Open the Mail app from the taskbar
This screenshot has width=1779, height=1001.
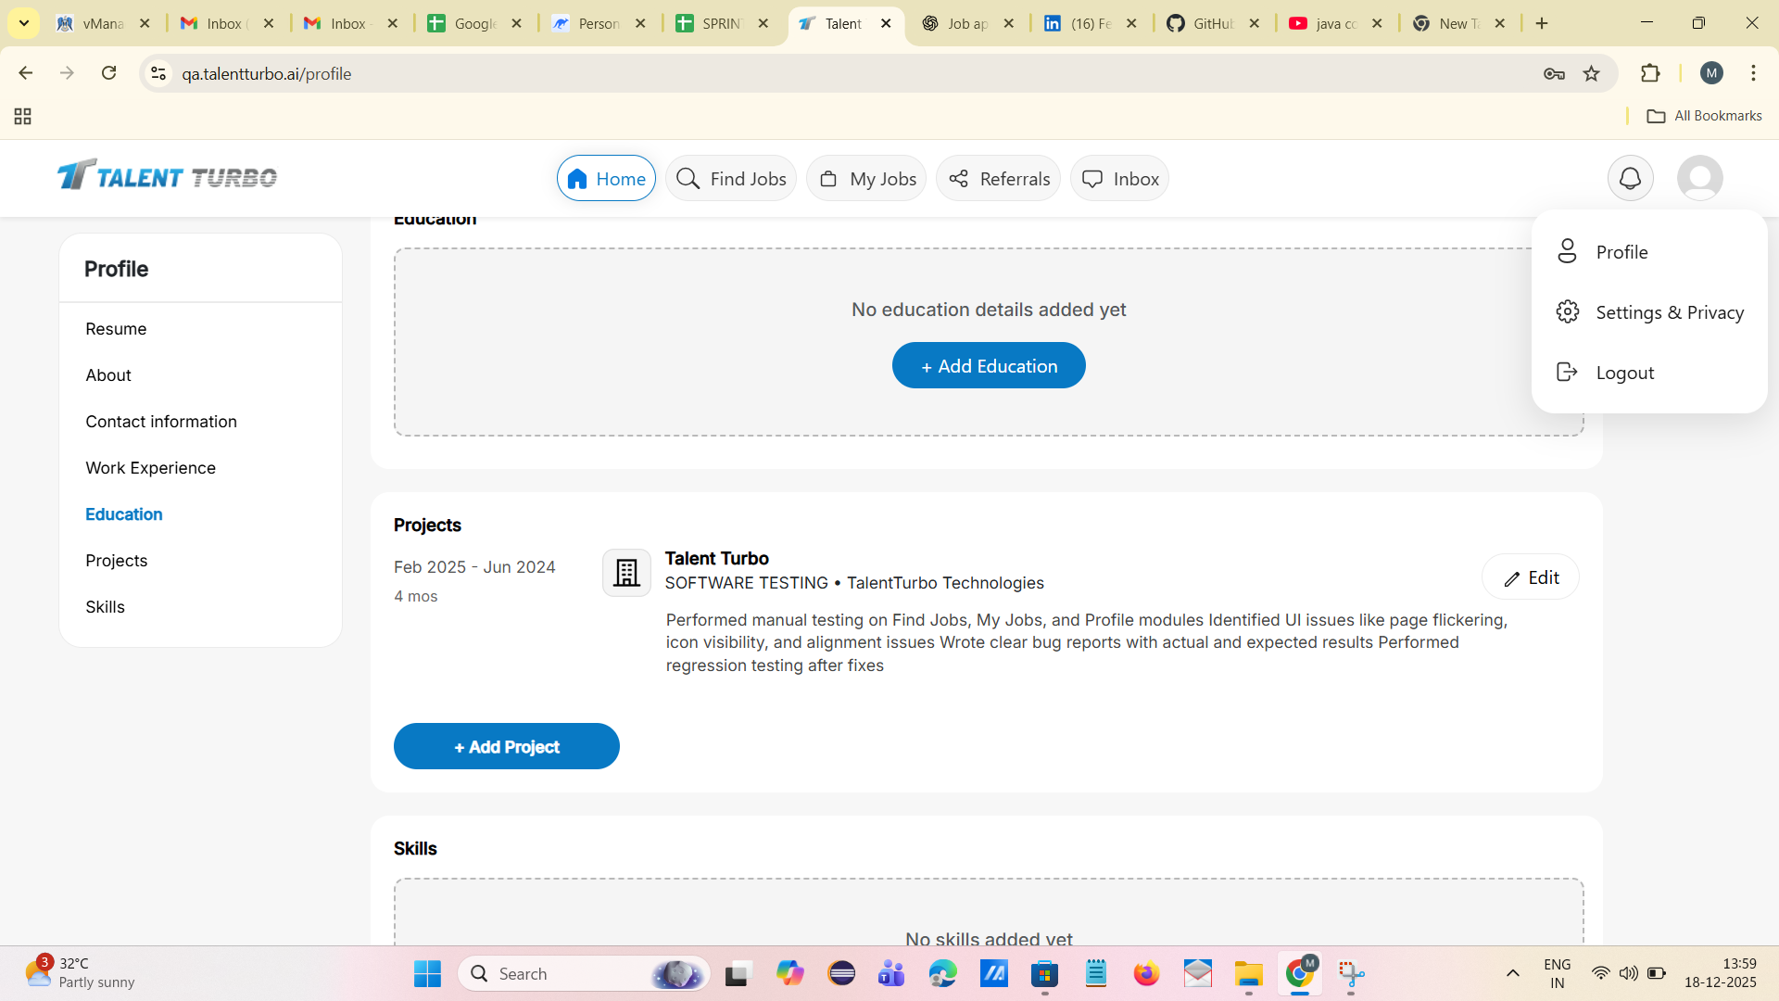pyautogui.click(x=1197, y=973)
